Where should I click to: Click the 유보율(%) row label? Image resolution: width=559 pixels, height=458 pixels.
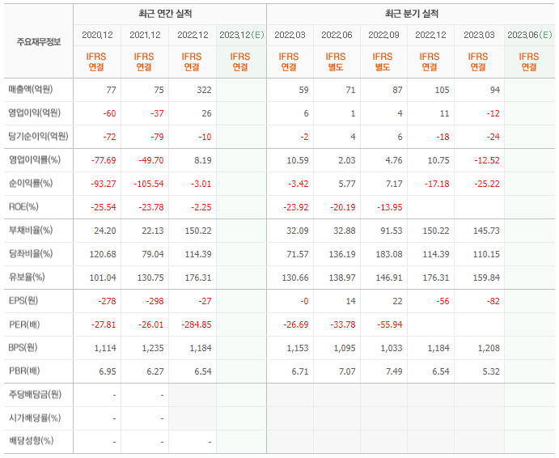[27, 278]
